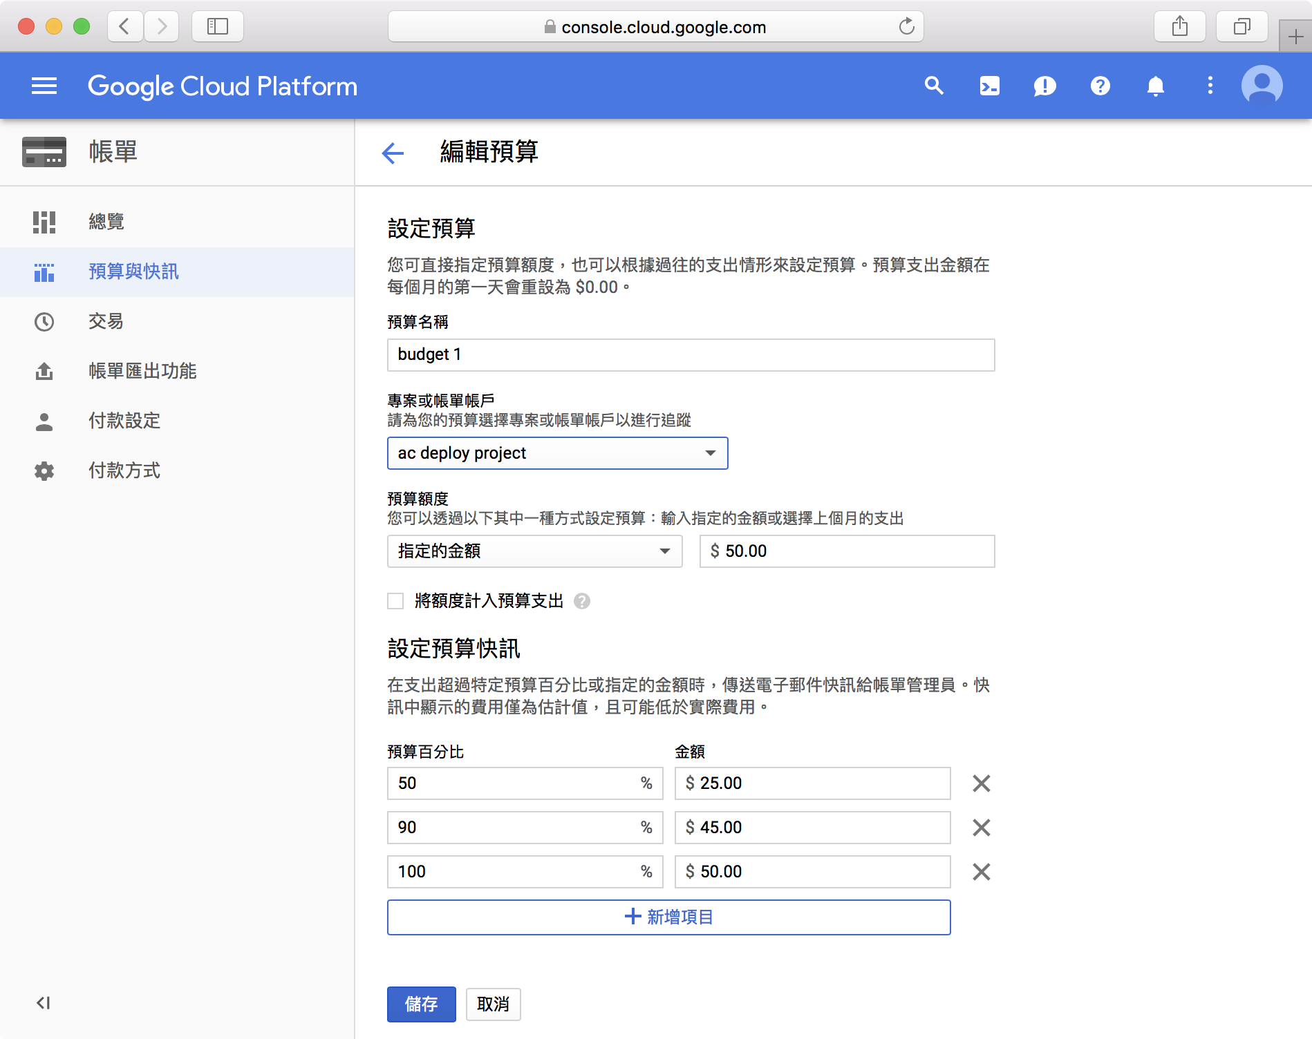This screenshot has width=1312, height=1039.
Task: Open the 指定的金額 budget type dropdown
Action: coord(535,551)
